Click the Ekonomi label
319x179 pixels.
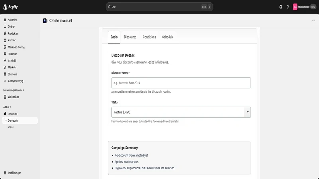click(12, 74)
